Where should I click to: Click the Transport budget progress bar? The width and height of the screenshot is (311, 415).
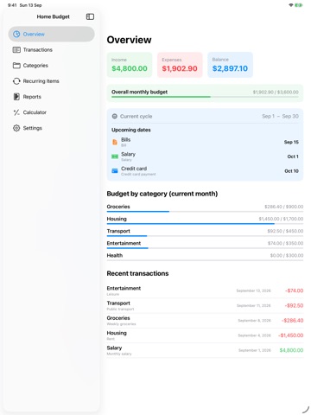(x=205, y=236)
